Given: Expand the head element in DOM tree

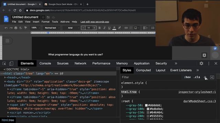Looking at the screenshot, I should 5,78.
